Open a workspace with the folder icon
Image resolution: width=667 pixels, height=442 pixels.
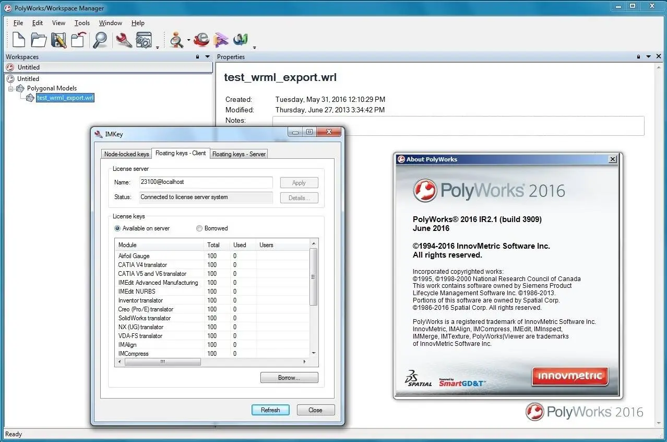click(39, 40)
